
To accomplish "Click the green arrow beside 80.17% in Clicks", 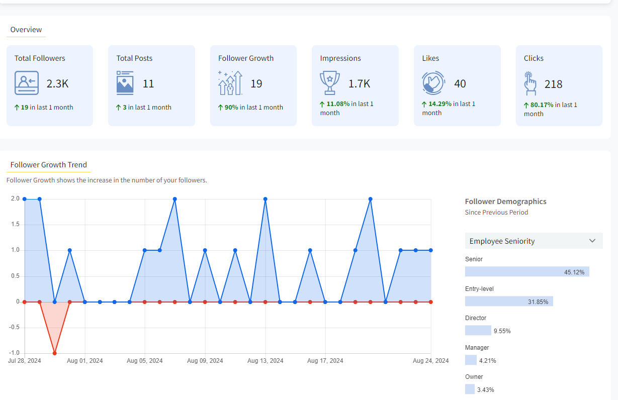I will [x=526, y=106].
